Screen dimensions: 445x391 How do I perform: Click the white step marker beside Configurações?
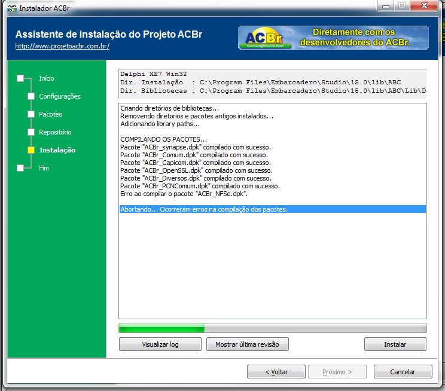pyautogui.click(x=31, y=96)
